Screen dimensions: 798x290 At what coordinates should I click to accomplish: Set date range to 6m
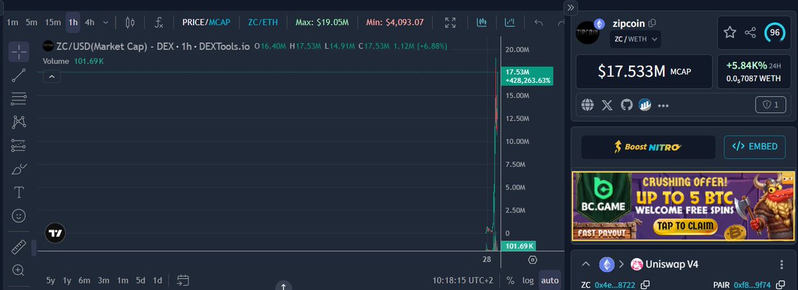click(x=84, y=280)
